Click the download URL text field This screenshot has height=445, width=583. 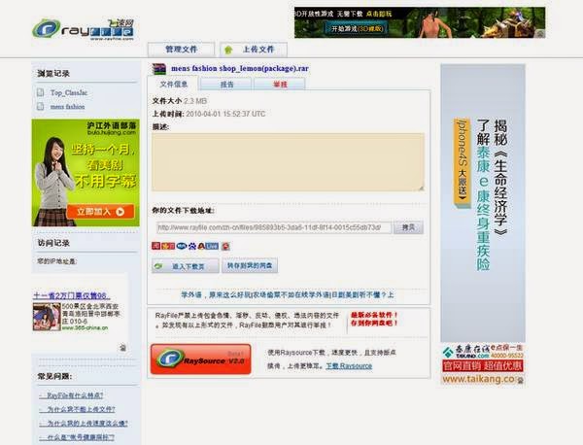274,227
